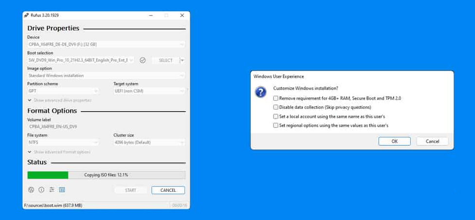Click the ISO checksum checkmark icon
475x220 pixels.
[x=143, y=60]
